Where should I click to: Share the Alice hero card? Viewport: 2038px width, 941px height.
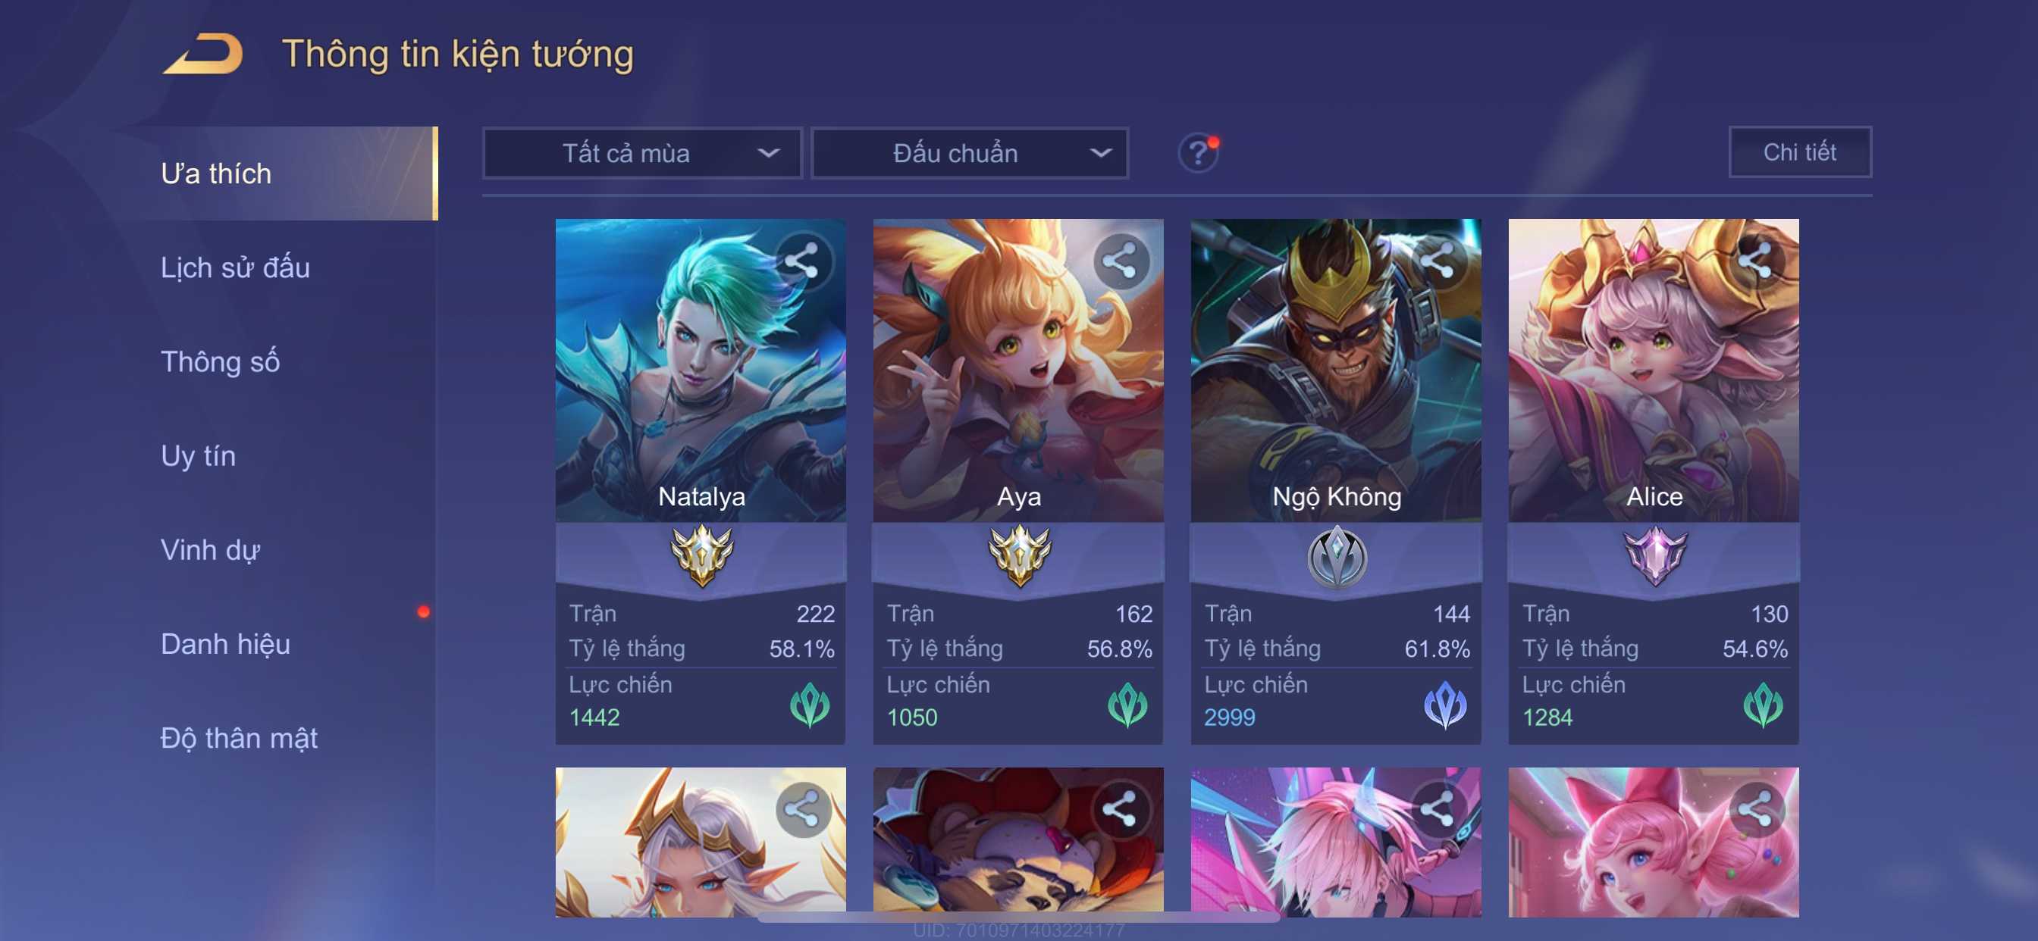coord(1755,261)
